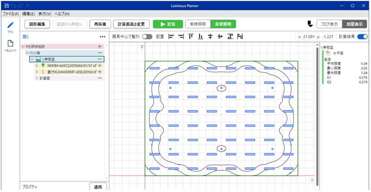Screen dimensions: 371x192
Task: Click the lock icon on NNFB91605C row
Action: tap(94, 65)
